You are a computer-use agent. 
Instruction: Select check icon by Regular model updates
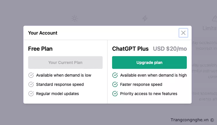(x=31, y=94)
